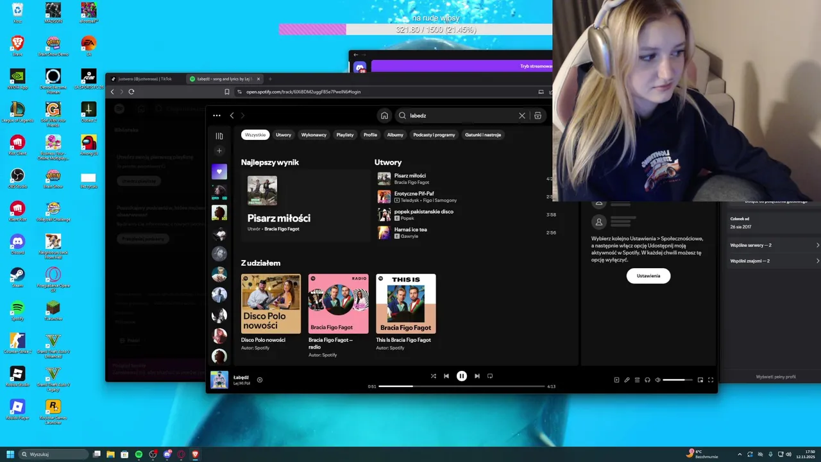Mute the Spotify volume speaker icon
The height and width of the screenshot is (462, 821).
pyautogui.click(x=657, y=380)
